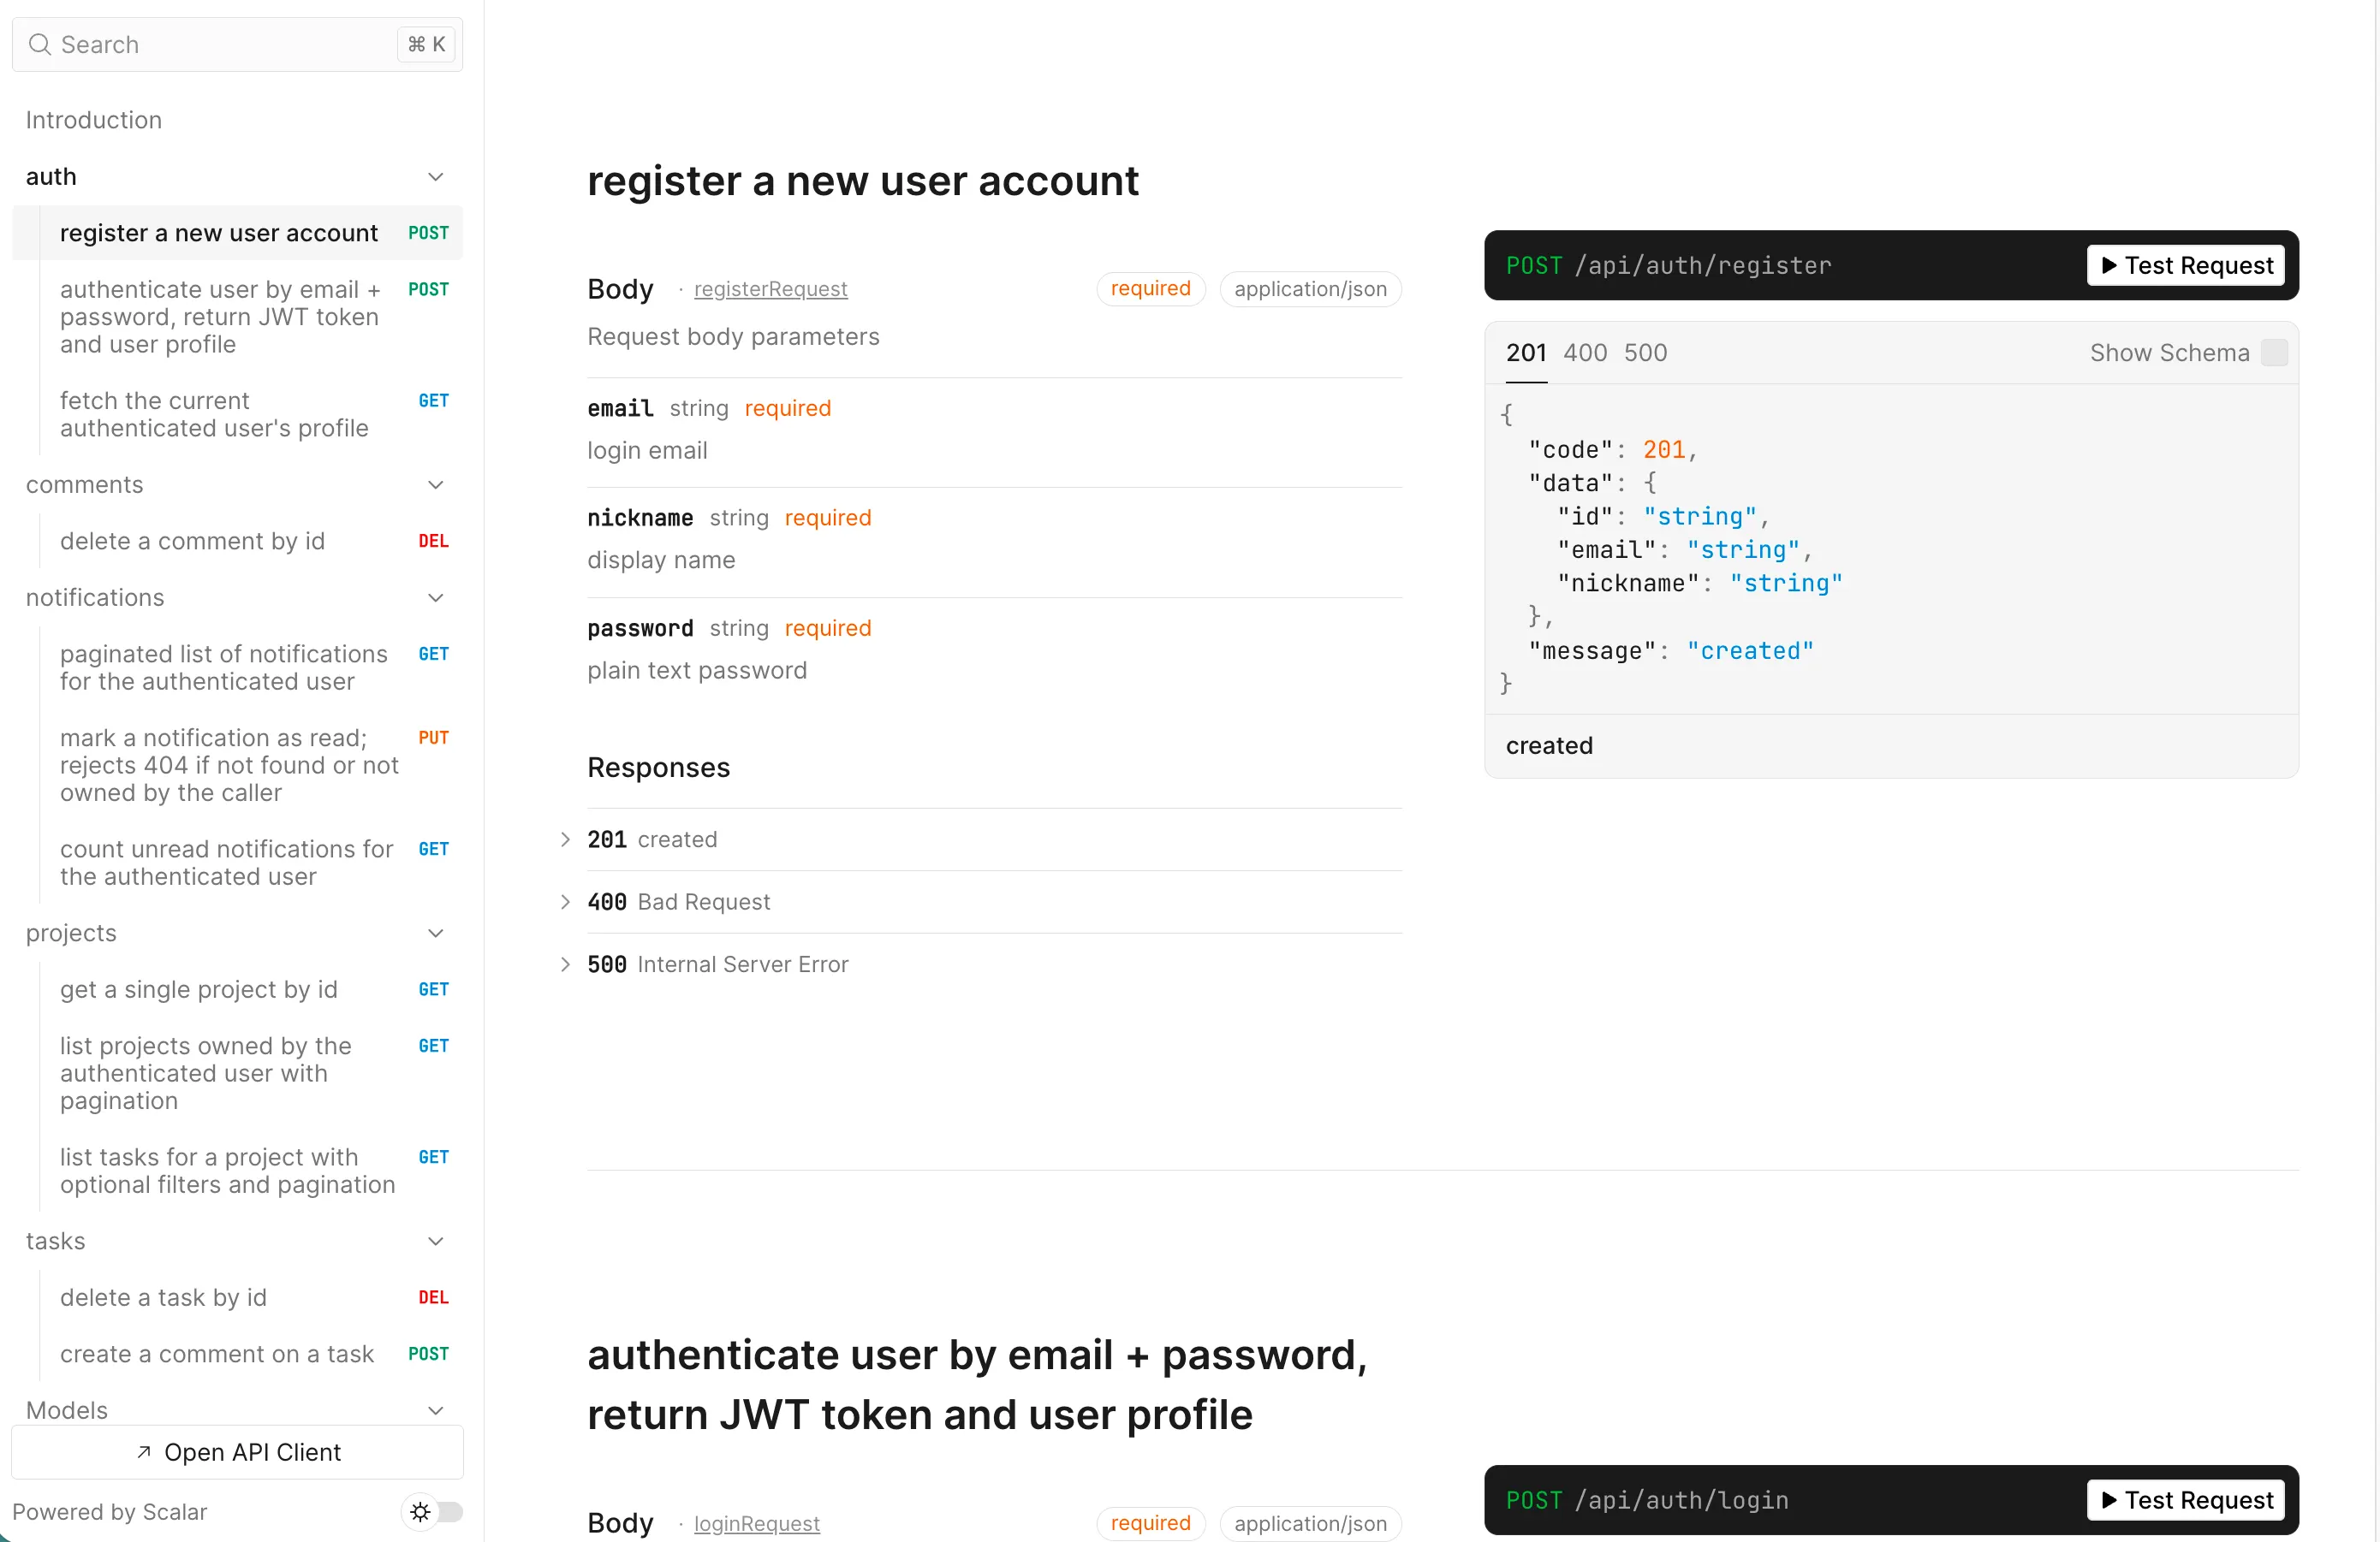Viewport: 2380px width, 1542px height.
Task: Click the Responses heading
Action: (658, 768)
